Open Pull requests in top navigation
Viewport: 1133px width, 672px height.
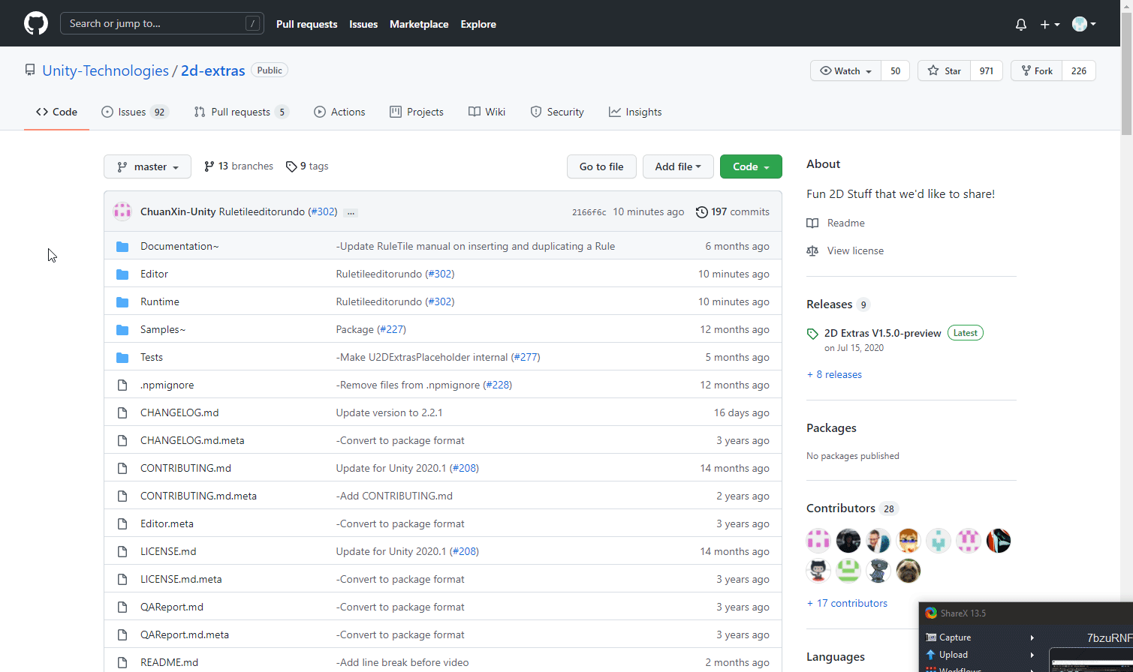pyautogui.click(x=306, y=24)
